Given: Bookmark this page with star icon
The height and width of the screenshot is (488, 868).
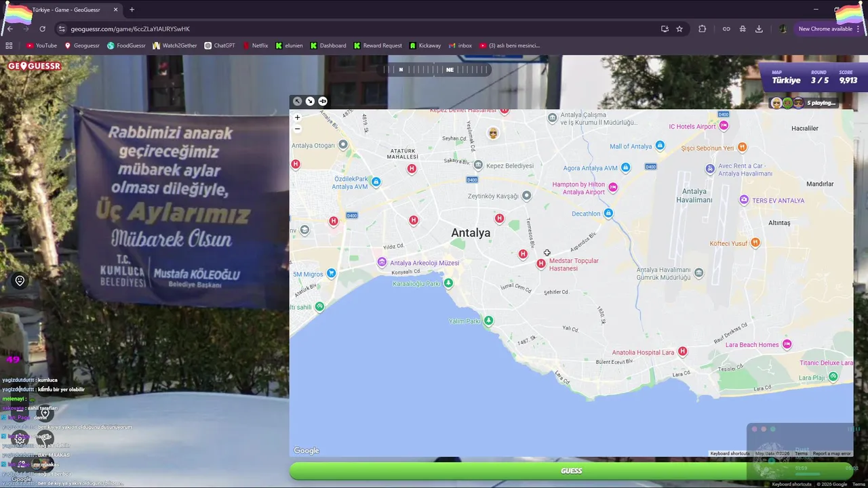Looking at the screenshot, I should tap(679, 28).
